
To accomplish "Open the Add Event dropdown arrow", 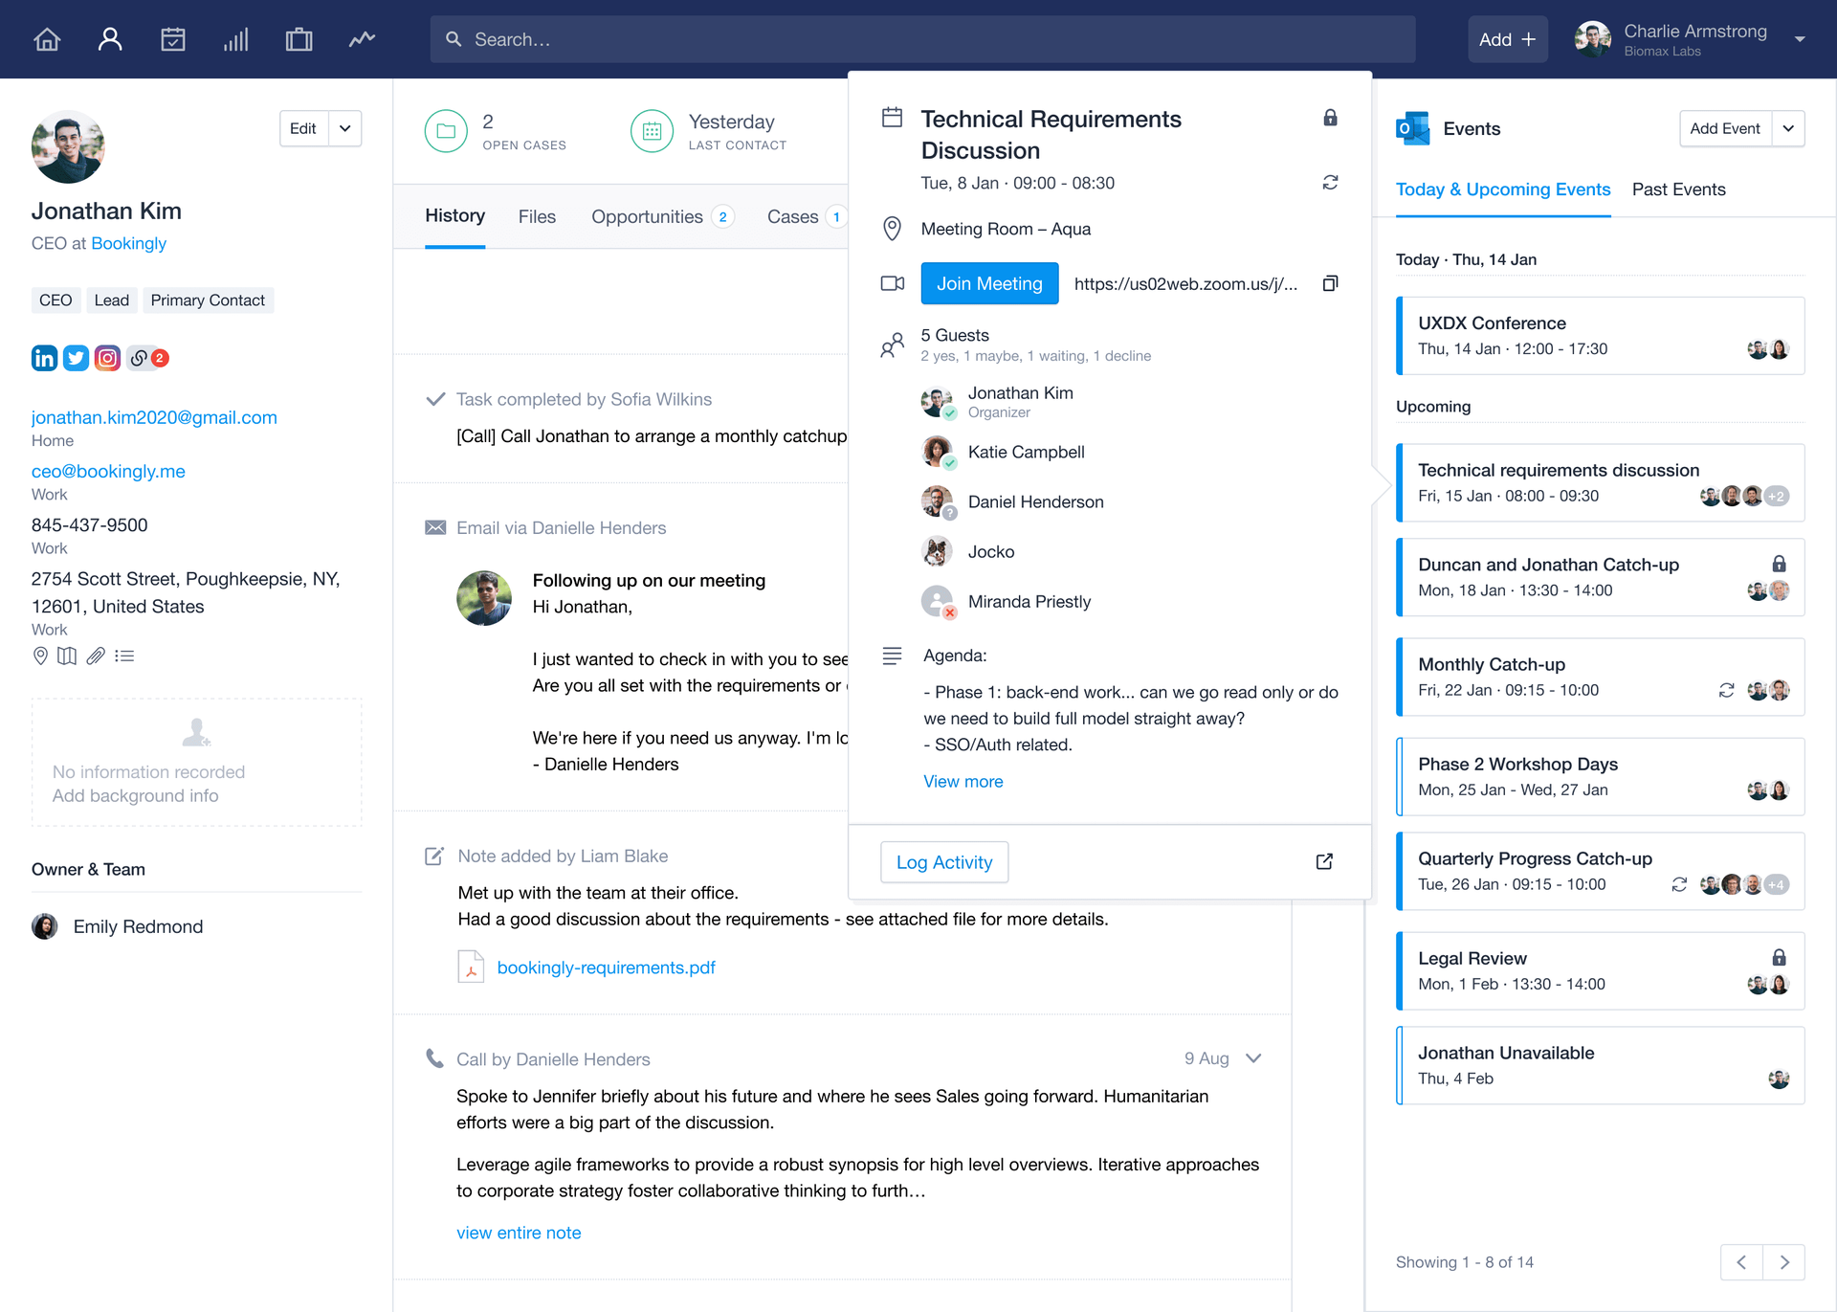I will (x=1787, y=128).
